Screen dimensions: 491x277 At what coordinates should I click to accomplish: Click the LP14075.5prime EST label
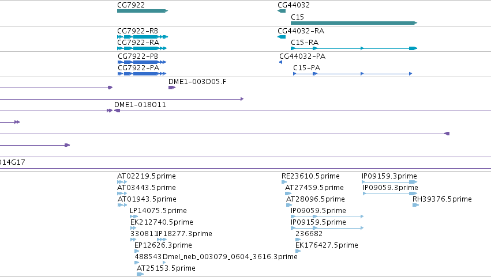(159, 211)
